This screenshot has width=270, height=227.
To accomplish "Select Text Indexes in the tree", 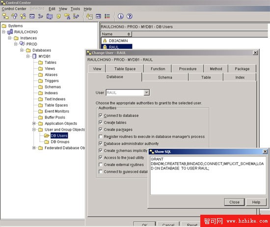I will [55, 99].
